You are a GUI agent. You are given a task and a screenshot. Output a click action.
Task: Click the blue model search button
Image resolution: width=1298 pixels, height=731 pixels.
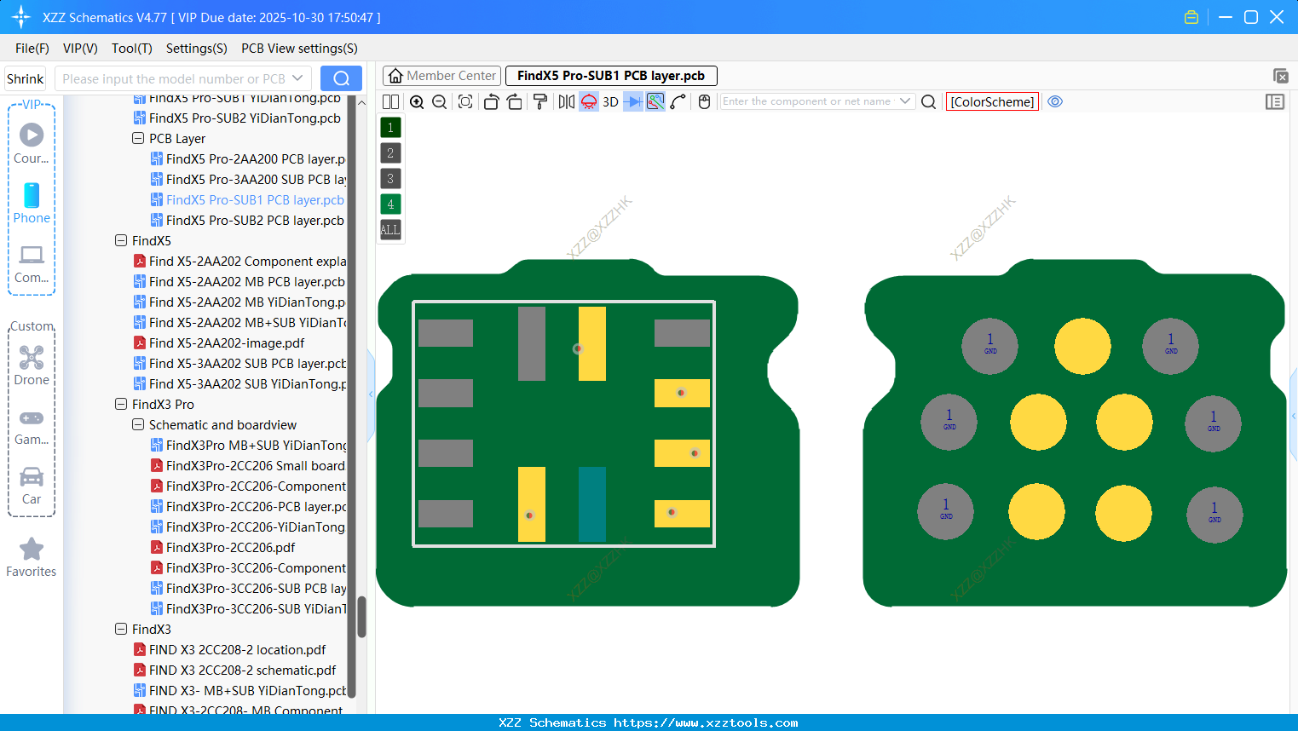(341, 78)
